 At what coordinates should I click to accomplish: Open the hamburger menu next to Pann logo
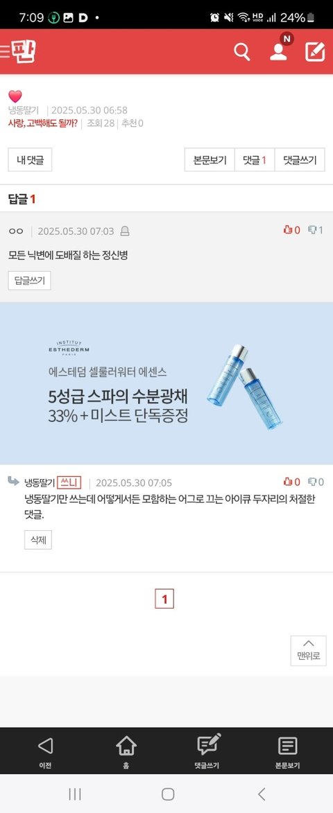coord(5,51)
